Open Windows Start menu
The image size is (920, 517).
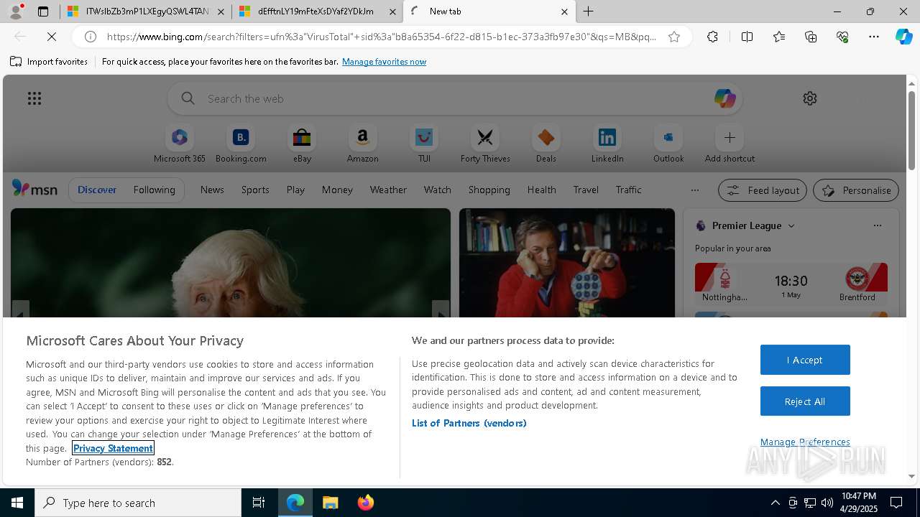17,503
